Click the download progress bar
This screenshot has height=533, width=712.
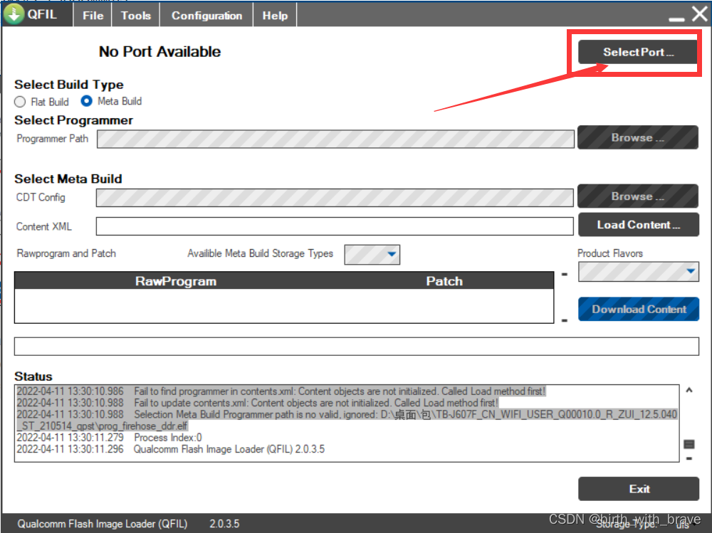[357, 347]
